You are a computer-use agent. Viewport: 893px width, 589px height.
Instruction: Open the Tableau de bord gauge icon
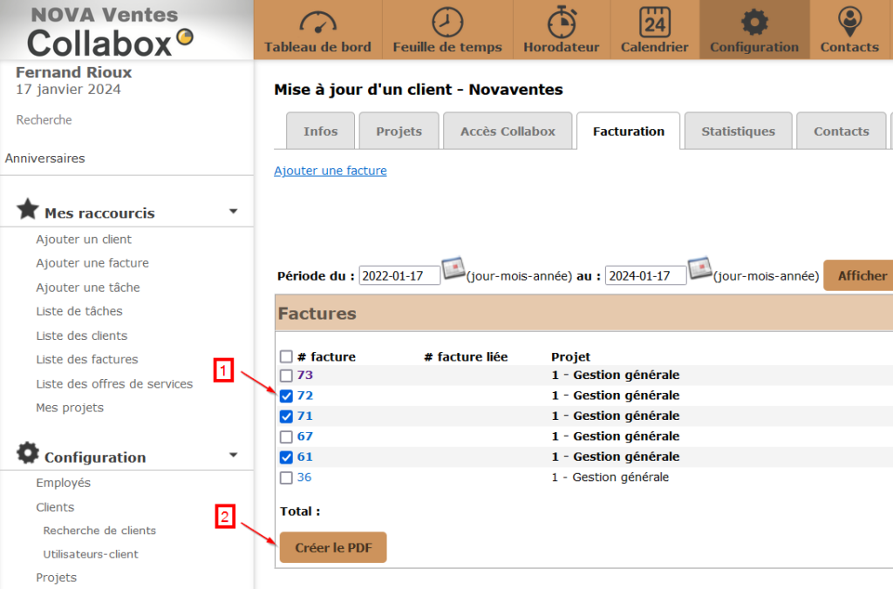coord(317,23)
